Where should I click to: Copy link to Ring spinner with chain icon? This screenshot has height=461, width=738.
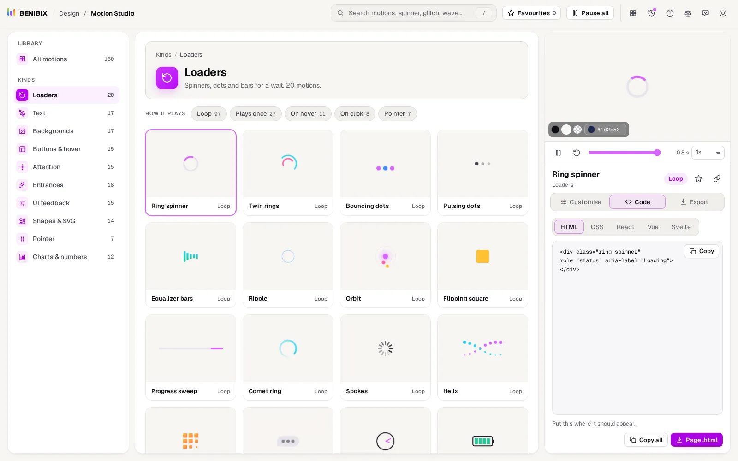click(717, 178)
